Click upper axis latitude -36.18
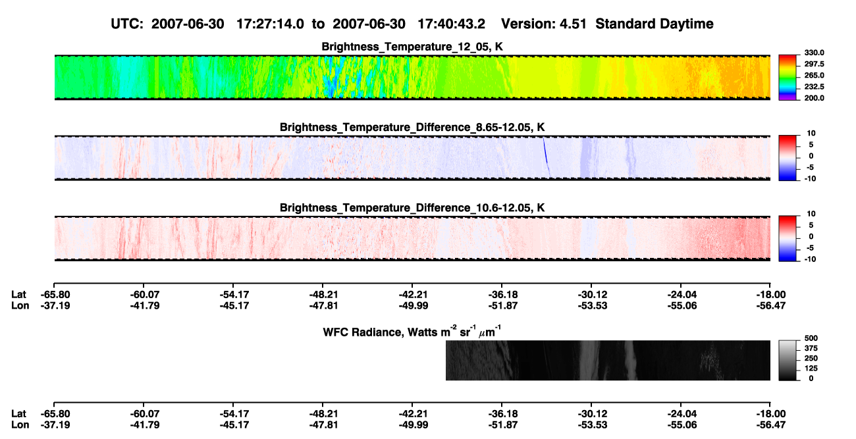The image size is (856, 439). click(x=502, y=295)
